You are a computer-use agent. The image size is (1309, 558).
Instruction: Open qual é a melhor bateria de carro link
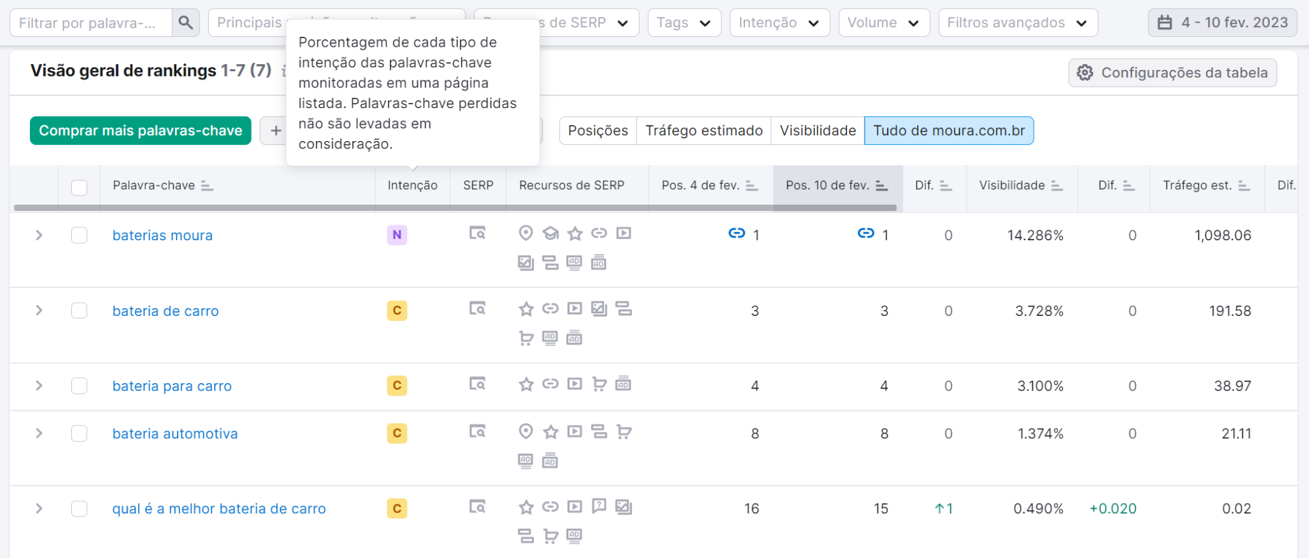[219, 509]
